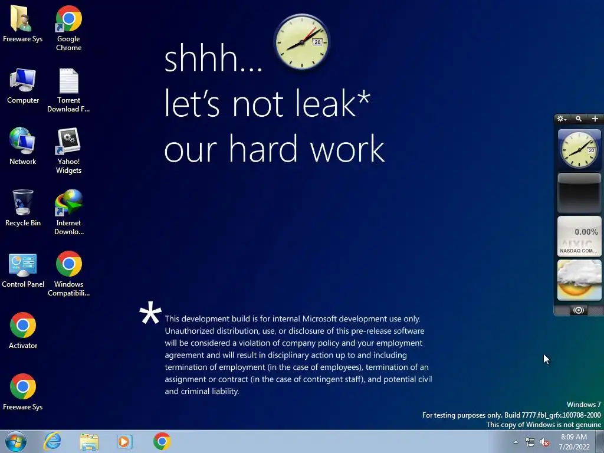Open the Computer desktop icon
604x453 pixels.
tap(23, 86)
